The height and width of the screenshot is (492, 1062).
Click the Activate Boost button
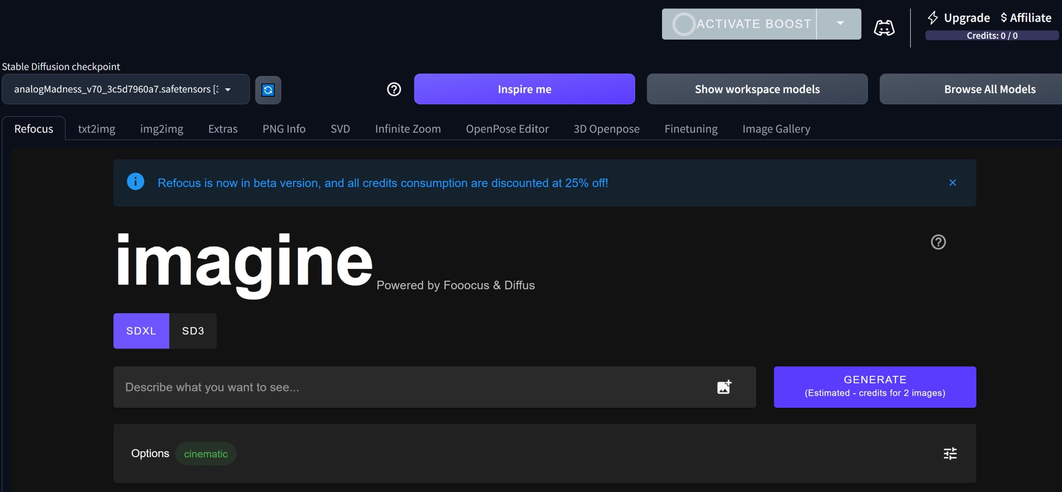[x=739, y=24]
